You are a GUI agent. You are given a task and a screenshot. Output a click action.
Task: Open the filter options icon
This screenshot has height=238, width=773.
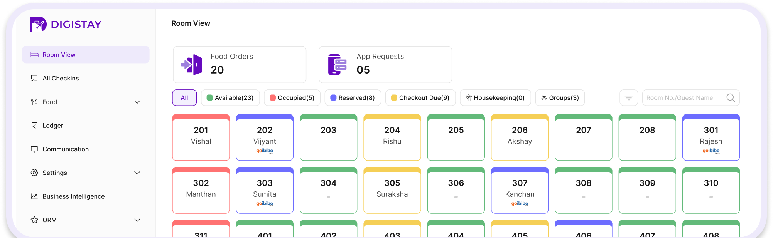coord(628,98)
